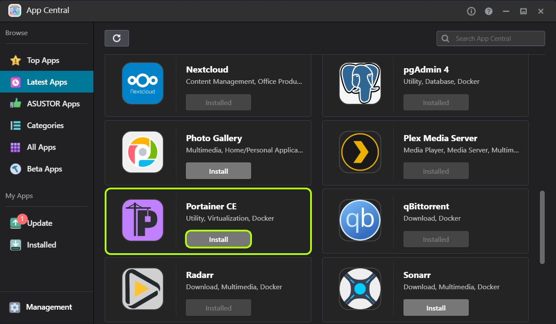View Beta Apps

(x=46, y=169)
